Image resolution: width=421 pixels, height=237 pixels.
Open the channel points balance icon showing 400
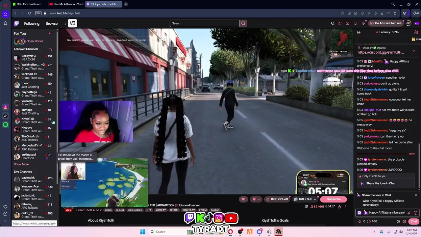click(369, 222)
